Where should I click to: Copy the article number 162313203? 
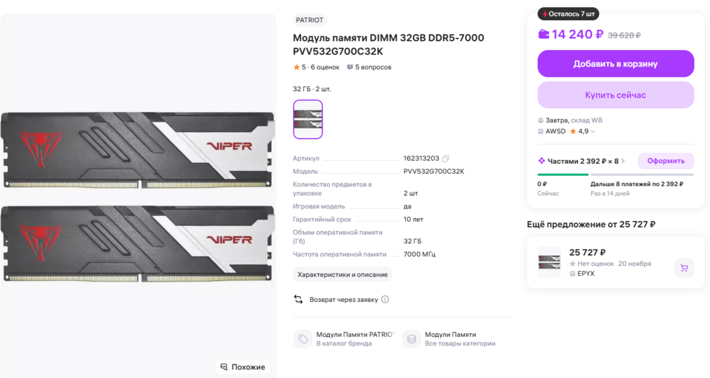pos(446,159)
